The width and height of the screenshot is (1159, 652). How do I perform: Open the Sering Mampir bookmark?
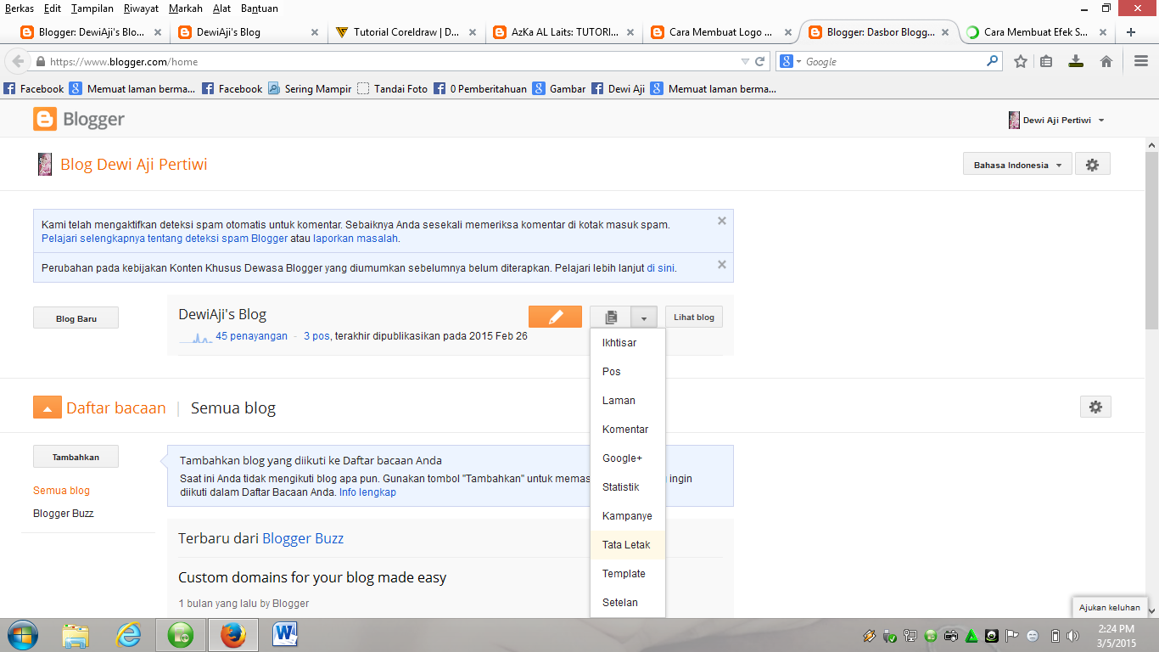(x=310, y=88)
